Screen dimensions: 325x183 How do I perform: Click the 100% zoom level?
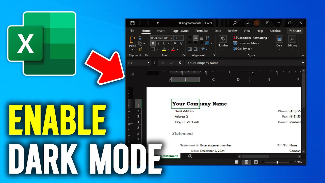(298, 162)
